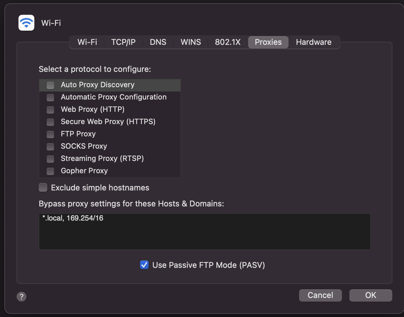This screenshot has height=317, width=404.
Task: Switch to the TCP/IP tab
Action: tap(124, 42)
